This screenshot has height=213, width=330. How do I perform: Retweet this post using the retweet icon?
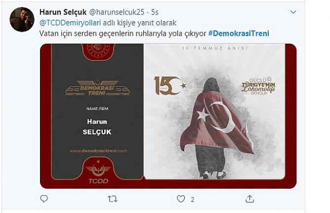[113, 199]
